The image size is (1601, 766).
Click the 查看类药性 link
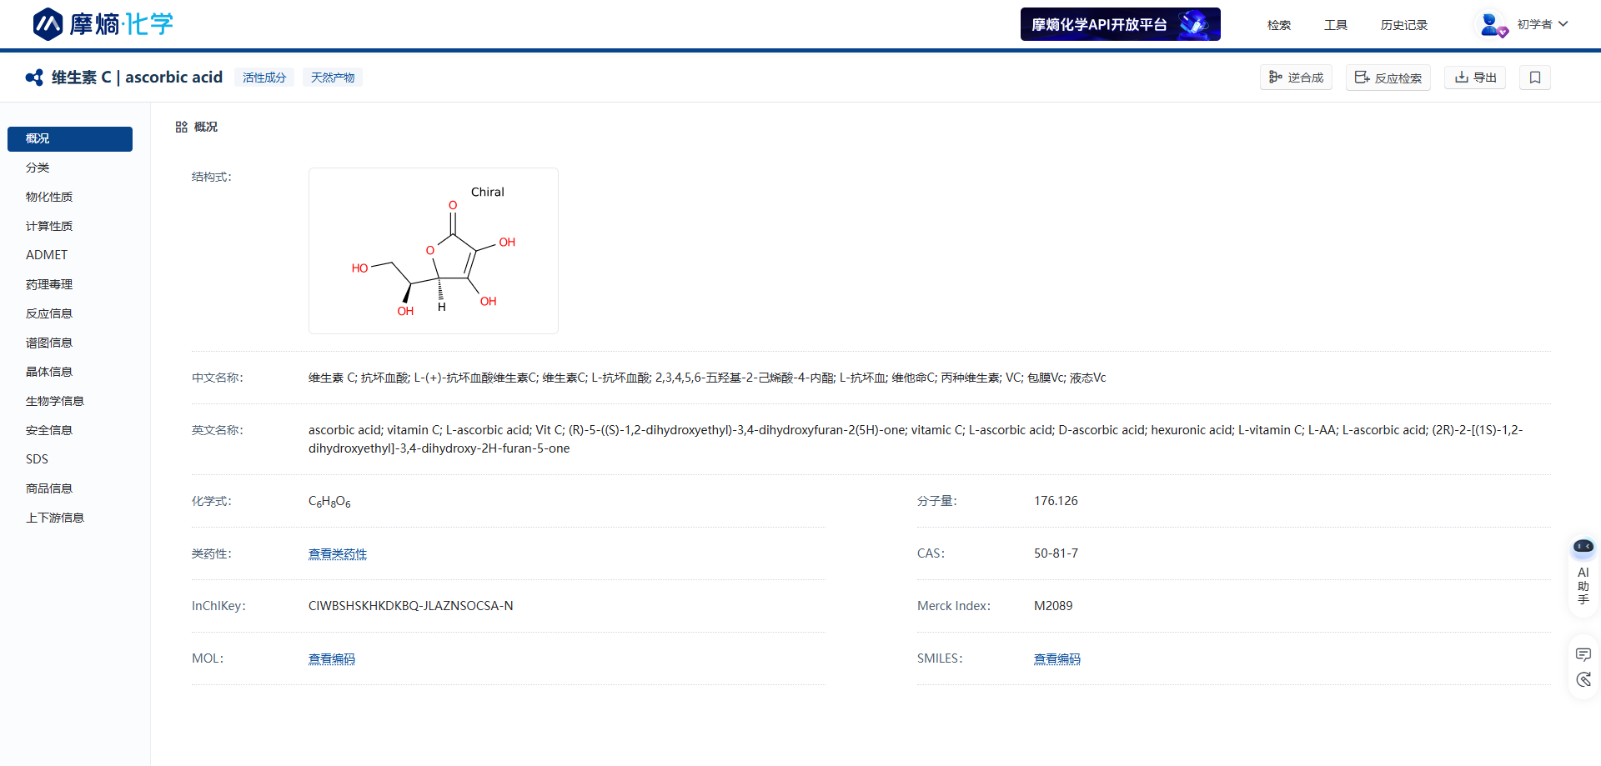(x=338, y=554)
